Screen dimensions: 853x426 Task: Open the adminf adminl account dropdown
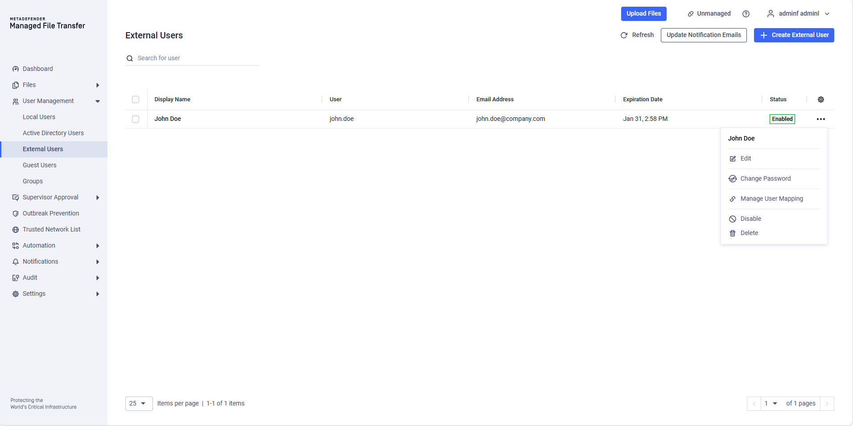click(x=798, y=14)
